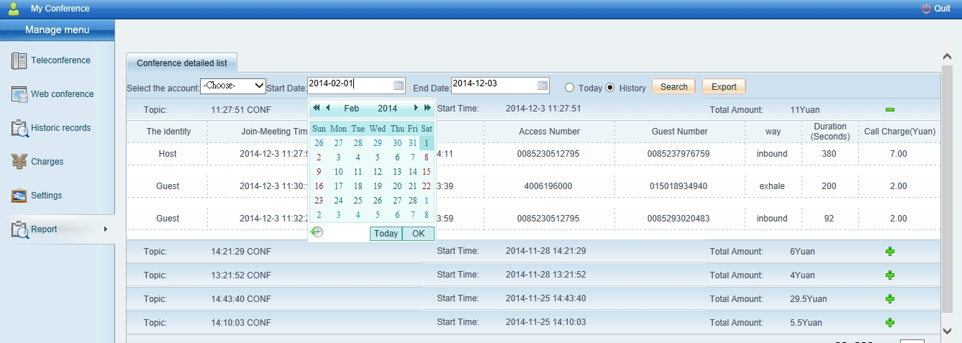
Task: Expand the Report submenu arrow
Action: click(106, 229)
